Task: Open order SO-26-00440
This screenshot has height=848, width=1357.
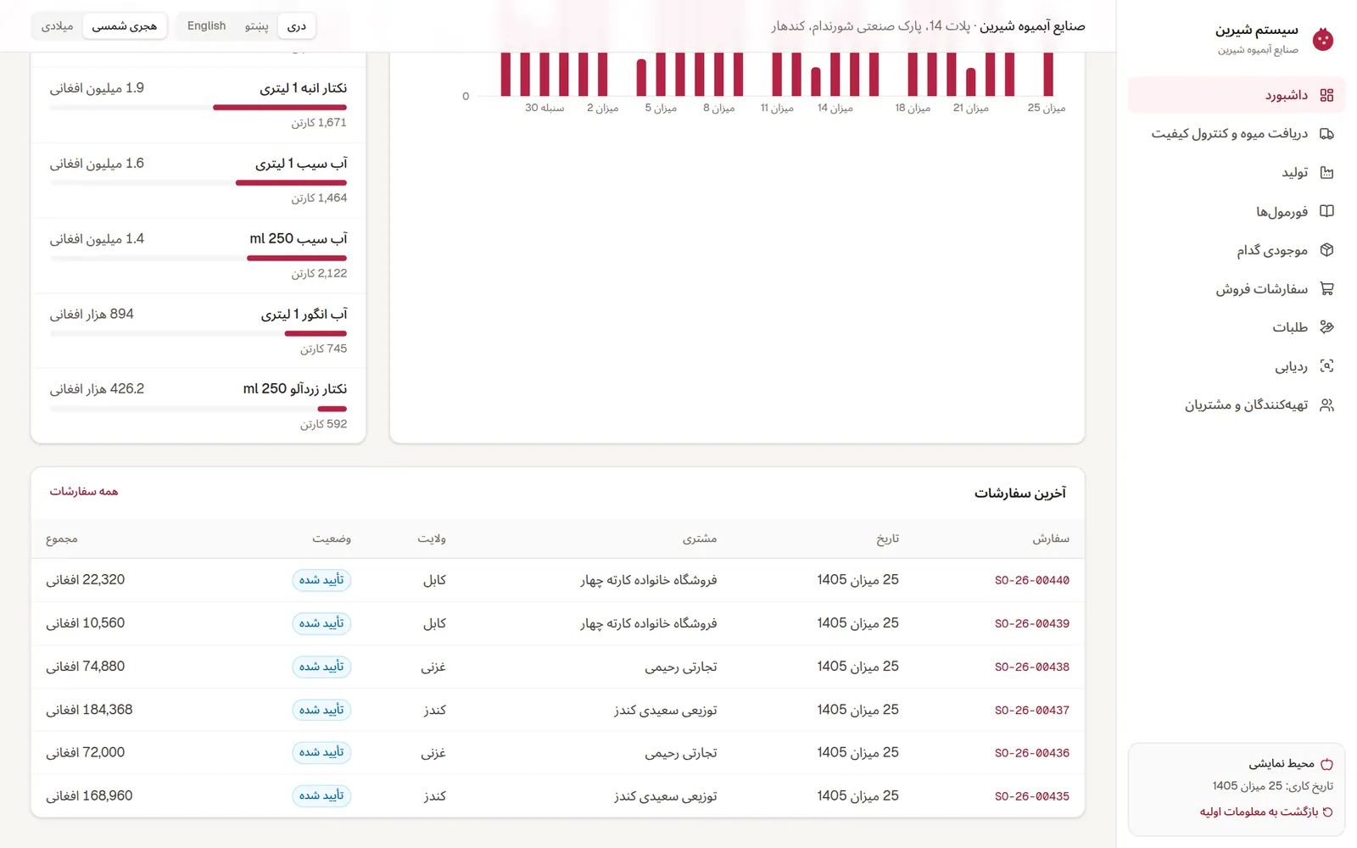Action: tap(1031, 580)
